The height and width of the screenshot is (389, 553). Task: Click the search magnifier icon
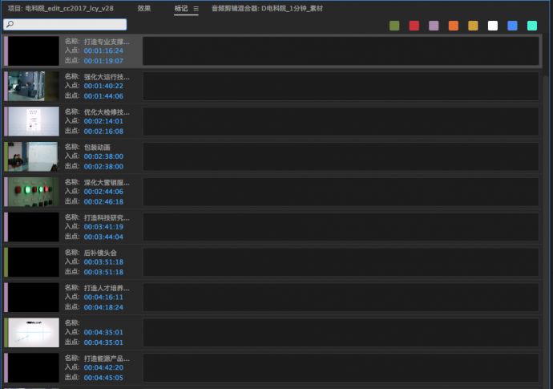click(10, 24)
